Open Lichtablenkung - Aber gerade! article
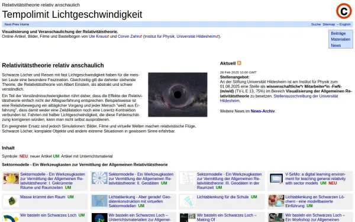Image resolution: width=355 pixels, height=222 pixels. pyautogui.click(x=140, y=201)
